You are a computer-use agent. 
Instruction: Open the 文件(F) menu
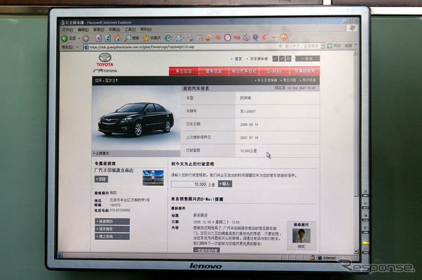(68, 30)
